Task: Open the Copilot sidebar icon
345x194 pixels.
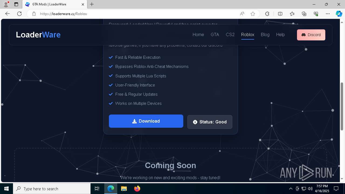Action: point(339,14)
